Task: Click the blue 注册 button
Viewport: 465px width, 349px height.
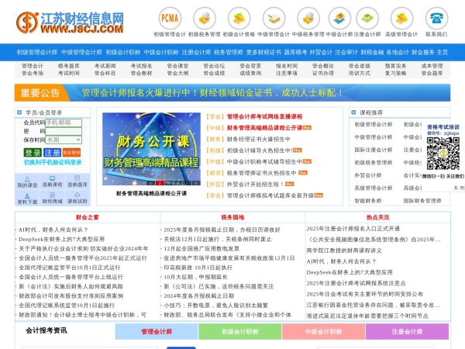Action: click(x=52, y=153)
